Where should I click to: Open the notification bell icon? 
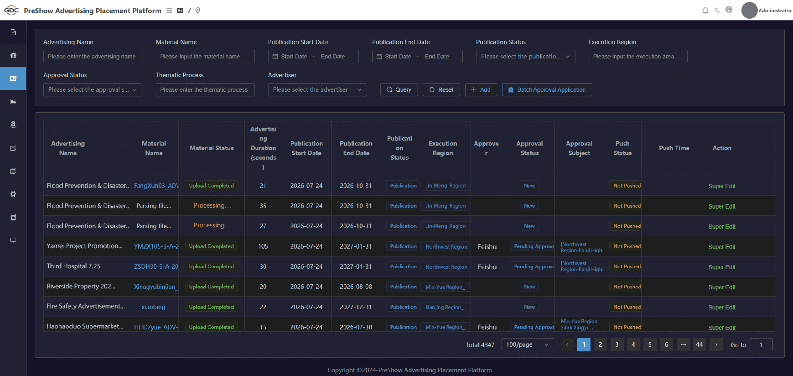(705, 11)
